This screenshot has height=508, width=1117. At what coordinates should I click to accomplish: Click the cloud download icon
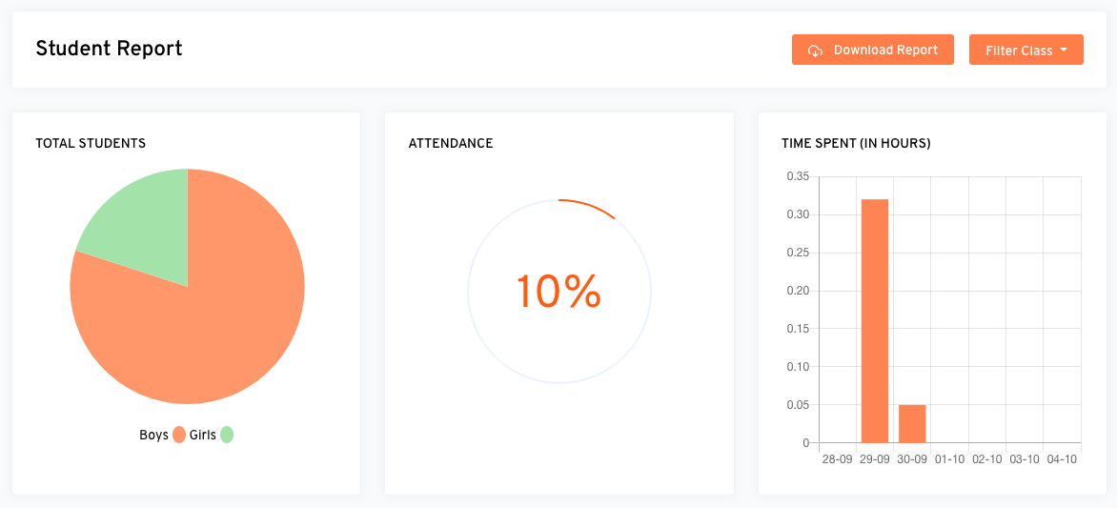click(x=815, y=51)
